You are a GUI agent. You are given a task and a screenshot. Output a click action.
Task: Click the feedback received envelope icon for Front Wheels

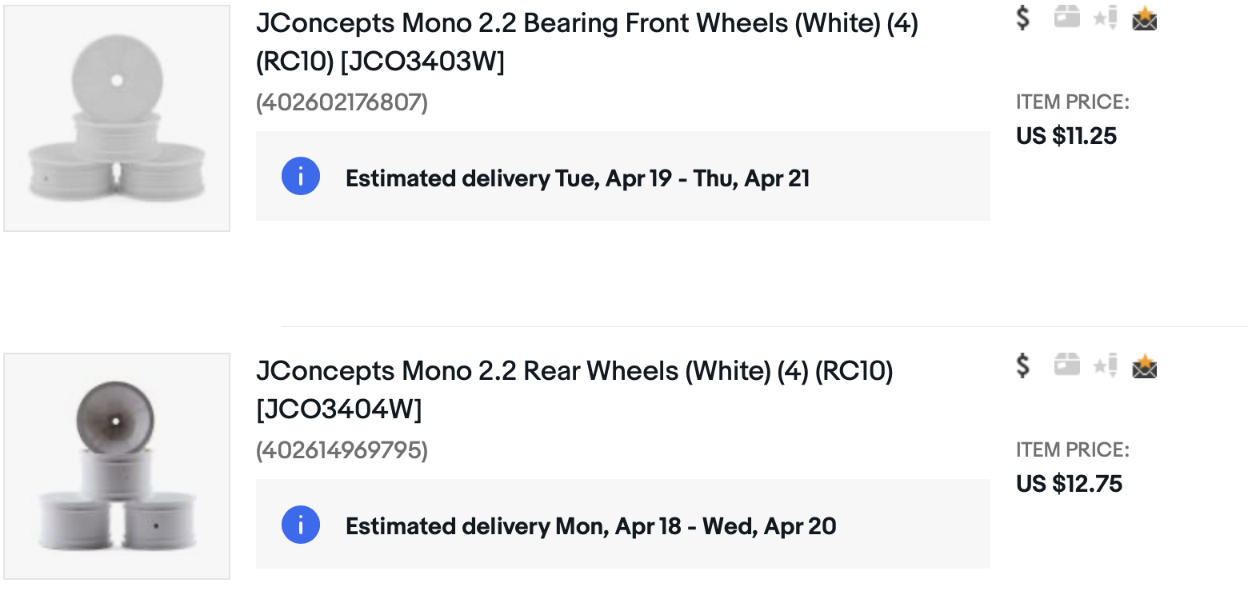[1145, 18]
